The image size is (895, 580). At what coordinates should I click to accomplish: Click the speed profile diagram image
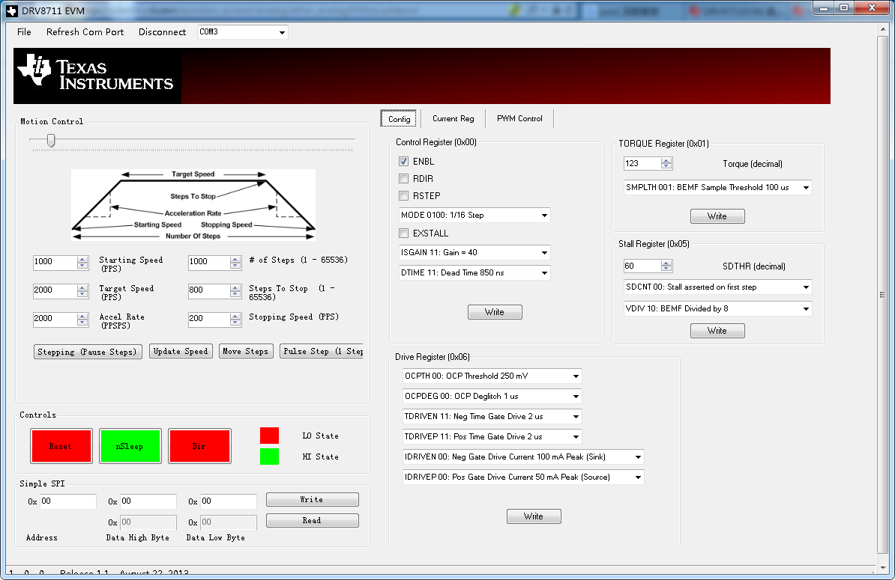click(193, 205)
